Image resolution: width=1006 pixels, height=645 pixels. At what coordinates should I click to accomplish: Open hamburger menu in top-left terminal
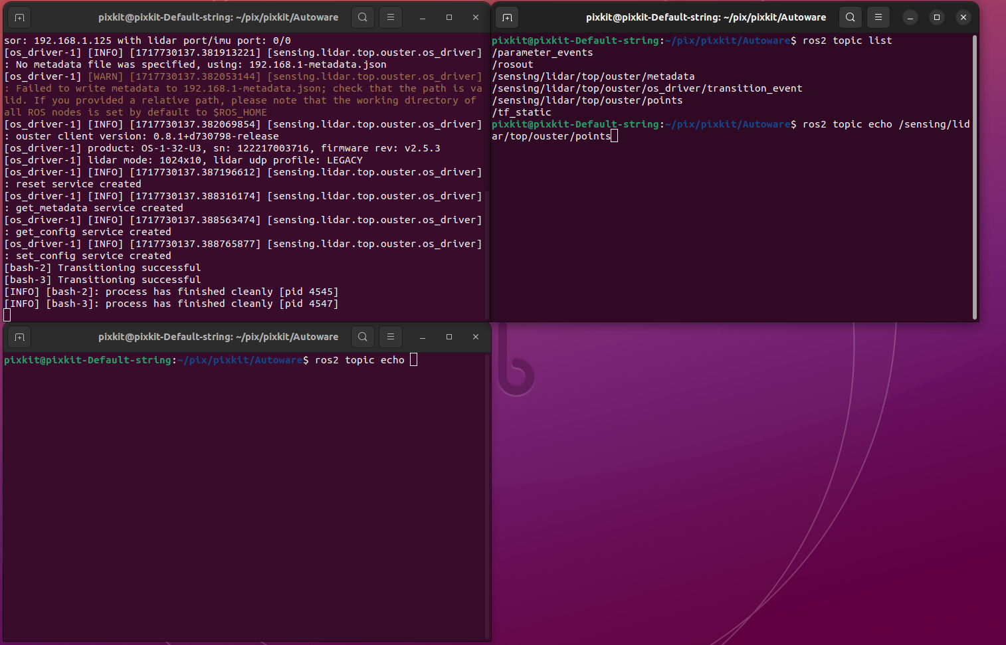pos(391,17)
